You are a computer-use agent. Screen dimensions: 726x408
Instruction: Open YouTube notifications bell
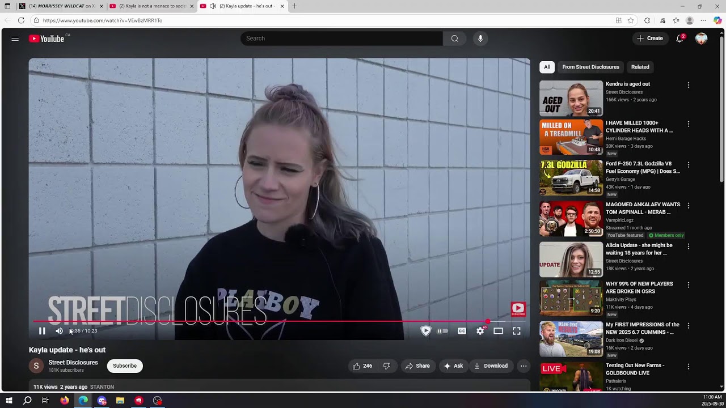pos(679,39)
